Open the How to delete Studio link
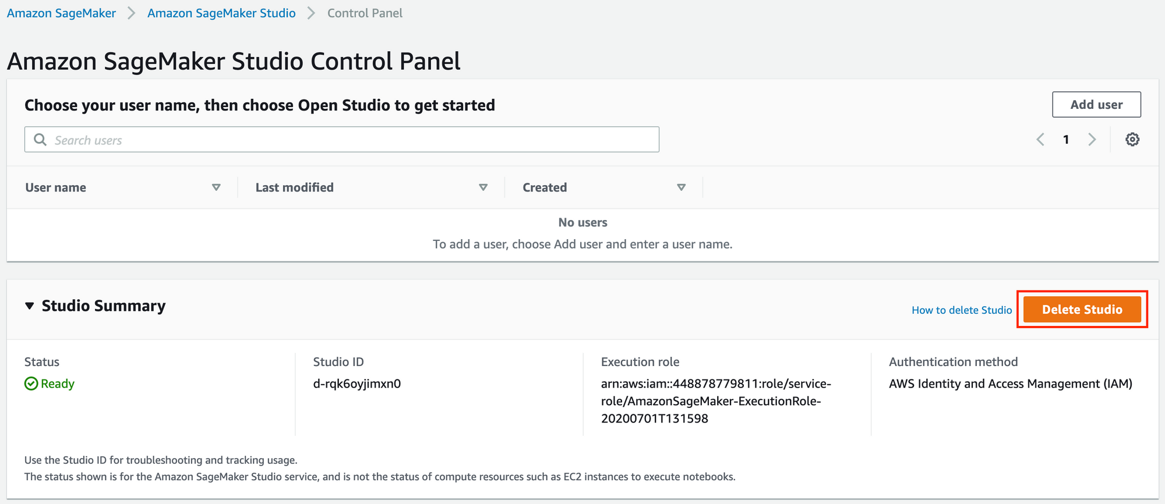The height and width of the screenshot is (504, 1165). (x=962, y=310)
